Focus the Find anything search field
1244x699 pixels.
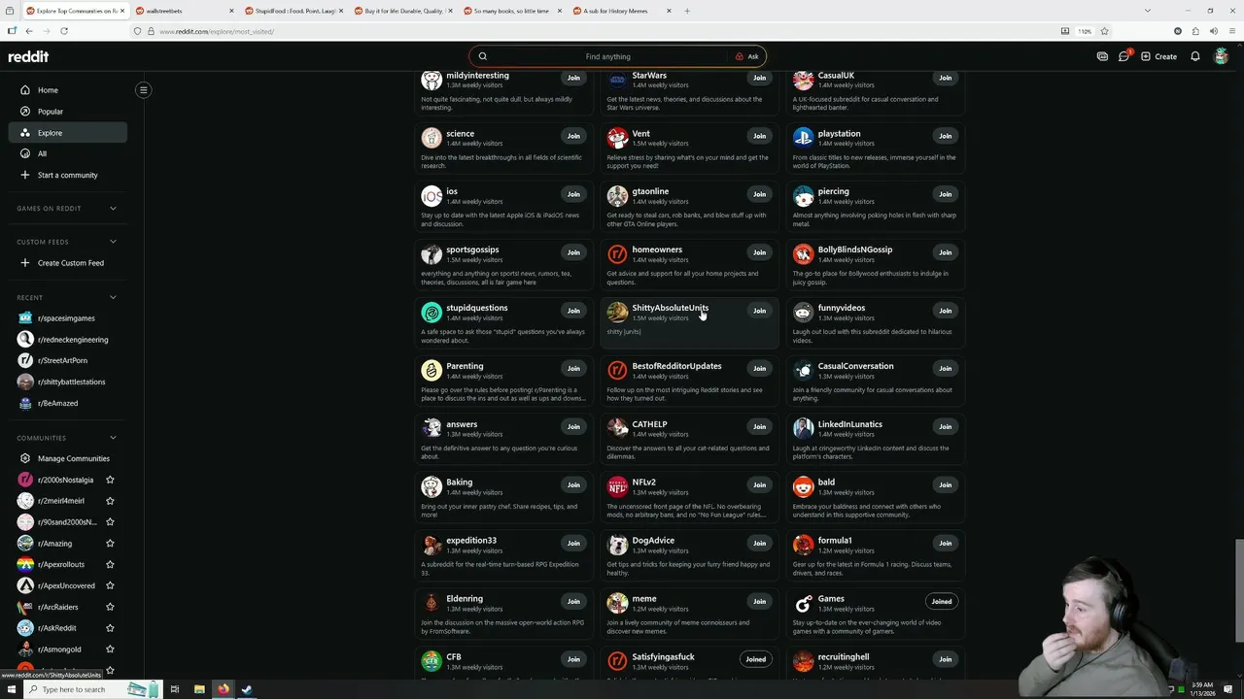(x=607, y=56)
